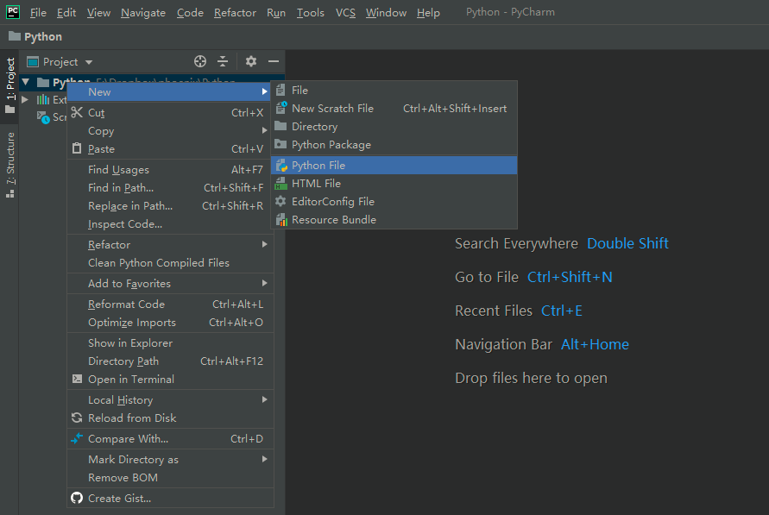The width and height of the screenshot is (769, 515).
Task: Expand the Add to Favorites submenu arrow
Action: pyautogui.click(x=265, y=283)
